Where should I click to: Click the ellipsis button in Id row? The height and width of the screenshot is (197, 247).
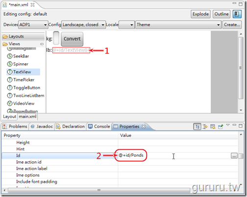click(x=234, y=156)
